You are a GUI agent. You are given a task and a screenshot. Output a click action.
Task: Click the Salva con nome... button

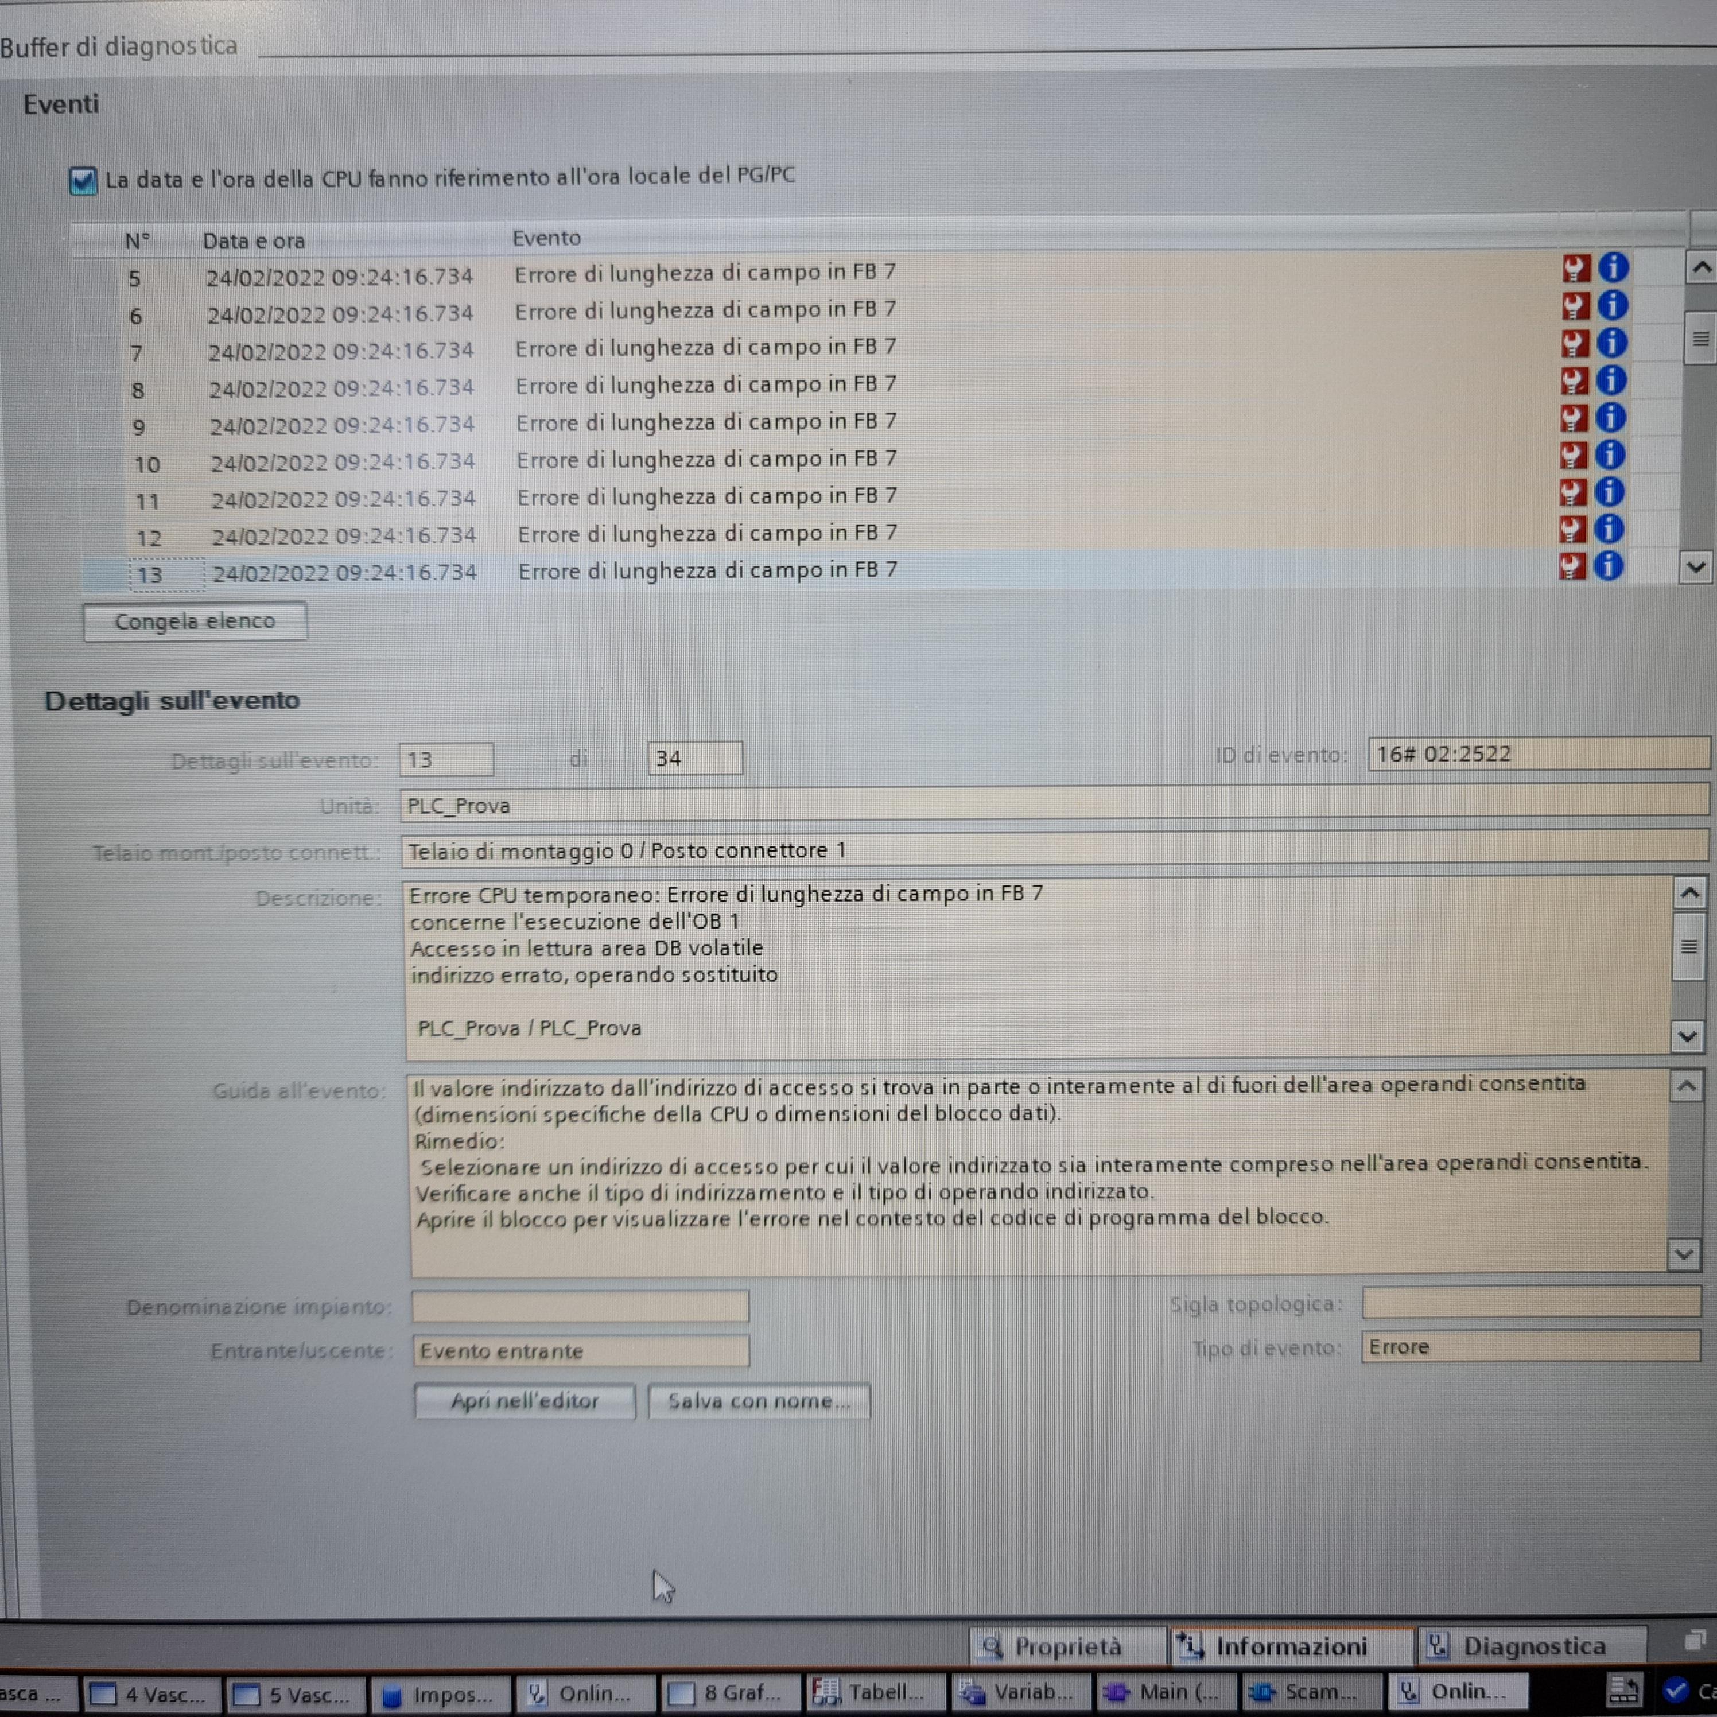pyautogui.click(x=759, y=1401)
